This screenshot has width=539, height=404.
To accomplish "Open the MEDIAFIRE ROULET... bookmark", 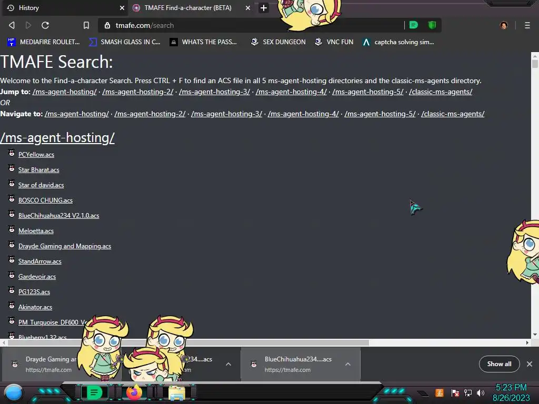I will [x=43, y=42].
